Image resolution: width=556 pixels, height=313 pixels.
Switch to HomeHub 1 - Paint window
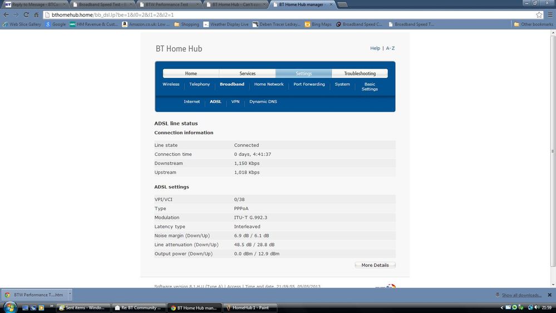250,307
